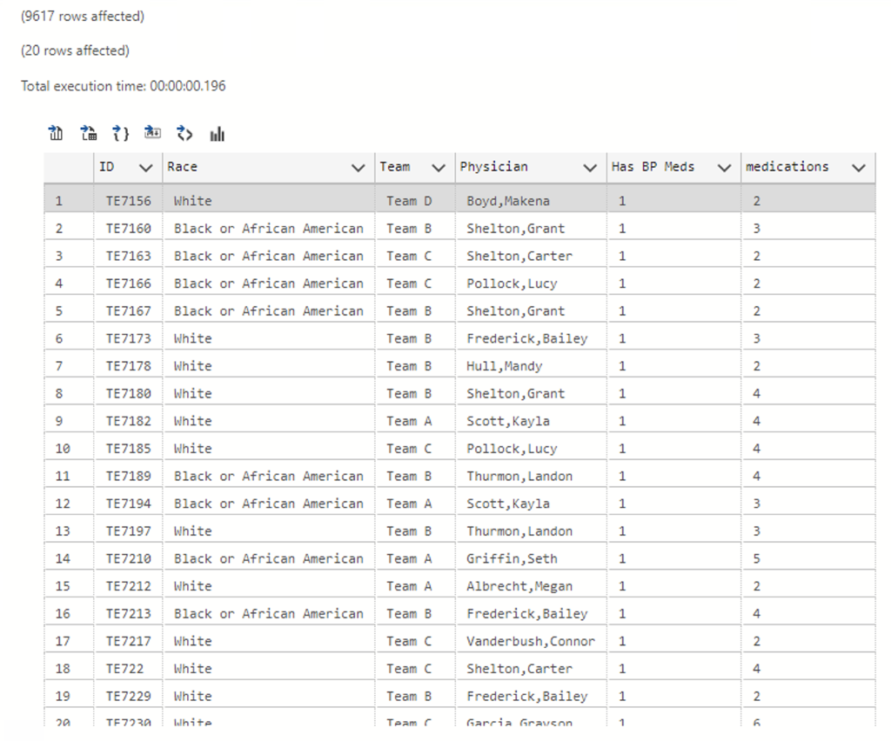Viewport: 891px width, 741px height.
Task: Select medications value 4 in row TE7180
Action: (808, 393)
